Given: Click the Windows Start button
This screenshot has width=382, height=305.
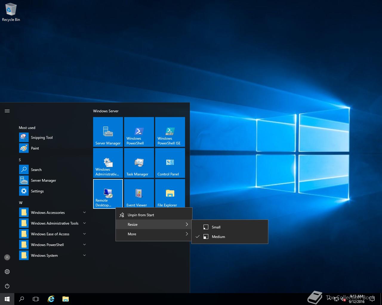Looking at the screenshot, I should coord(7,299).
